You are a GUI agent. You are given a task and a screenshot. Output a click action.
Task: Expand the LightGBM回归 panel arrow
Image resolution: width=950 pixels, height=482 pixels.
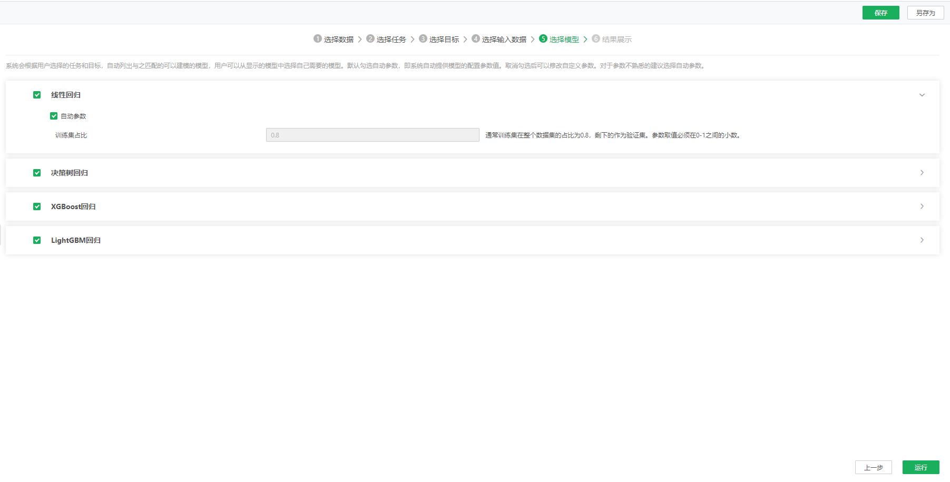(922, 240)
